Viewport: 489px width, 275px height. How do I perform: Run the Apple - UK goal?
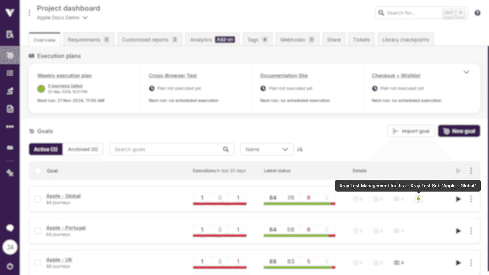[x=458, y=263]
